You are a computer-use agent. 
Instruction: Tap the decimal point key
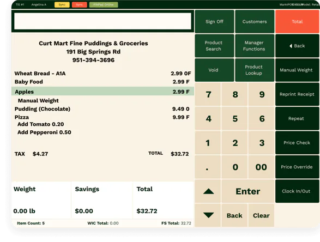point(208,167)
